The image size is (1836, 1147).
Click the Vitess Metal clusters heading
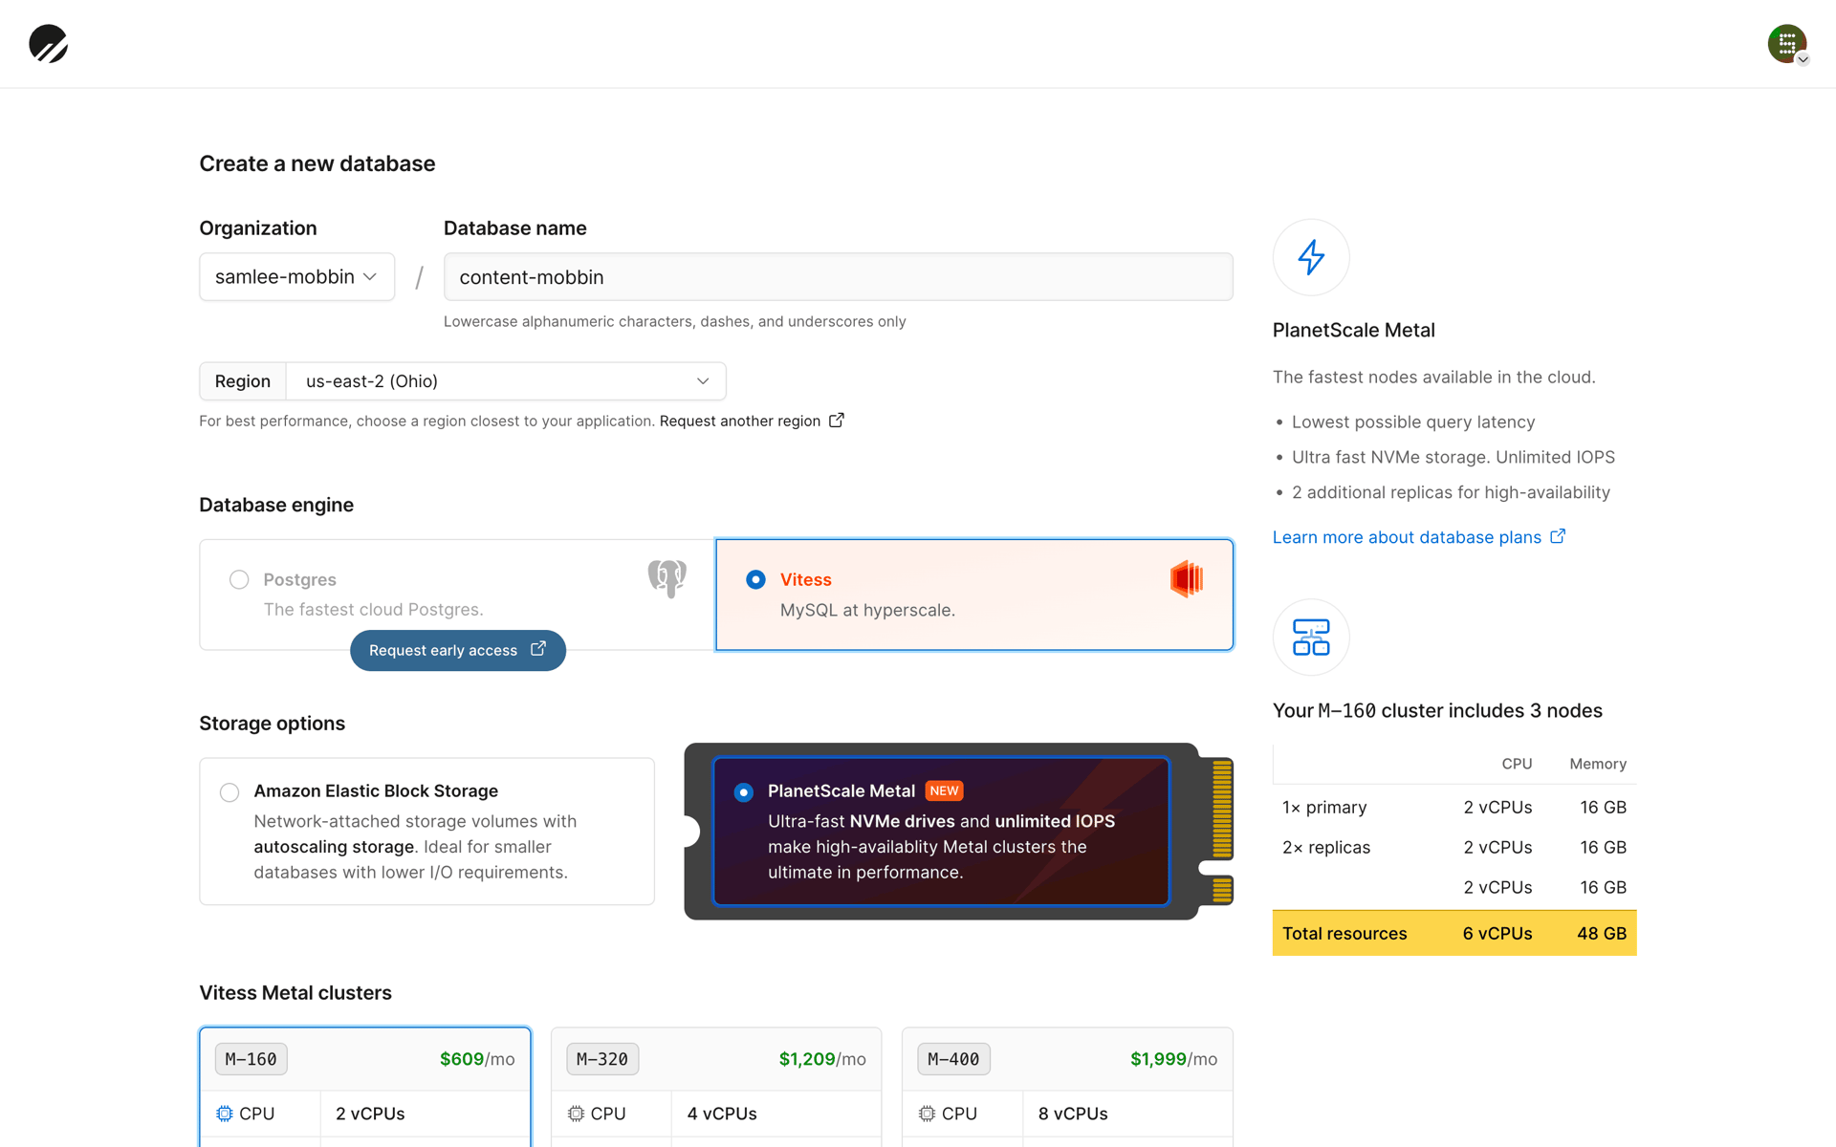(x=295, y=993)
